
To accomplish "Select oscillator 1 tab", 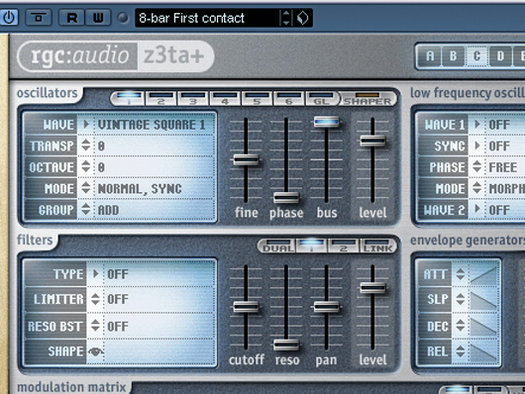I will click(x=129, y=98).
